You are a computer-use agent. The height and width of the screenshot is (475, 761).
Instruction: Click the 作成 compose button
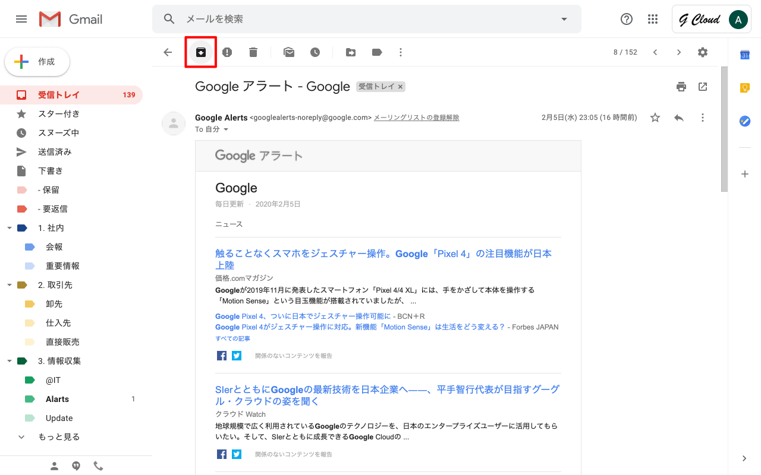[37, 62]
